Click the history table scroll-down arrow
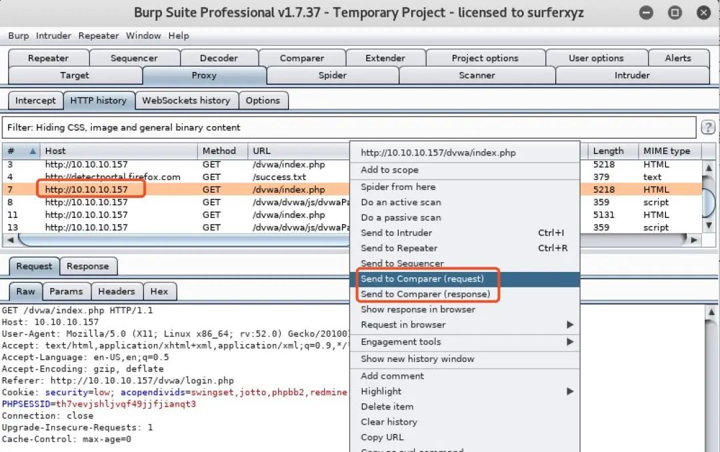This screenshot has width=720, height=452. pos(709,225)
